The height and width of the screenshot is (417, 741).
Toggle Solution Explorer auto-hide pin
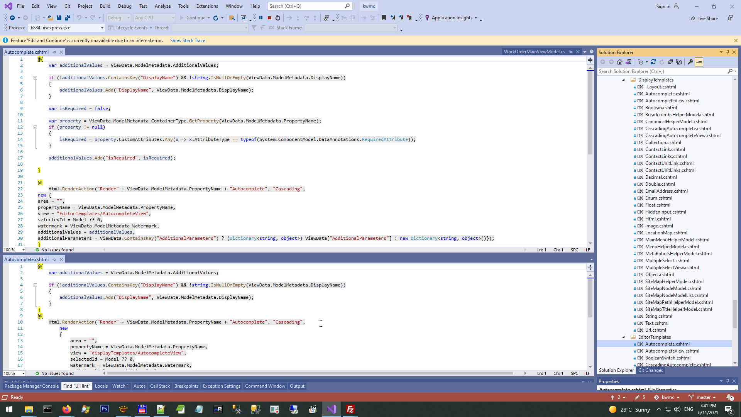[727, 52]
